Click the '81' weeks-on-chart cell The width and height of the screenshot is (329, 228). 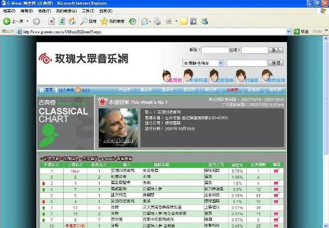click(x=258, y=196)
